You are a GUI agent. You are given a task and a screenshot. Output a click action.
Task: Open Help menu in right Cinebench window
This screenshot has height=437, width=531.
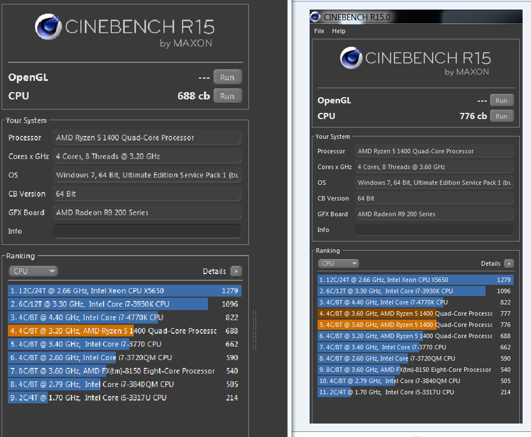339,31
